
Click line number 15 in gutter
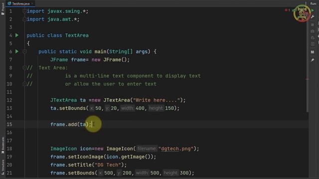pos(9,124)
